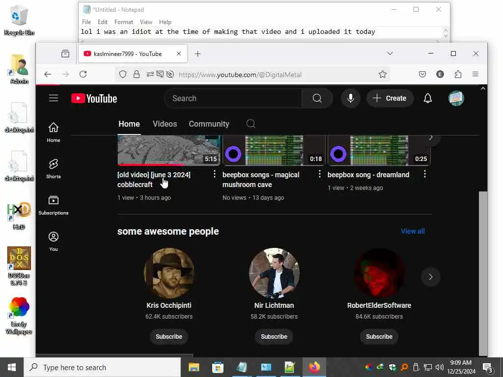This screenshot has height=377, width=503.
Task: Open Firefox tracking protection shield
Action: point(122,75)
